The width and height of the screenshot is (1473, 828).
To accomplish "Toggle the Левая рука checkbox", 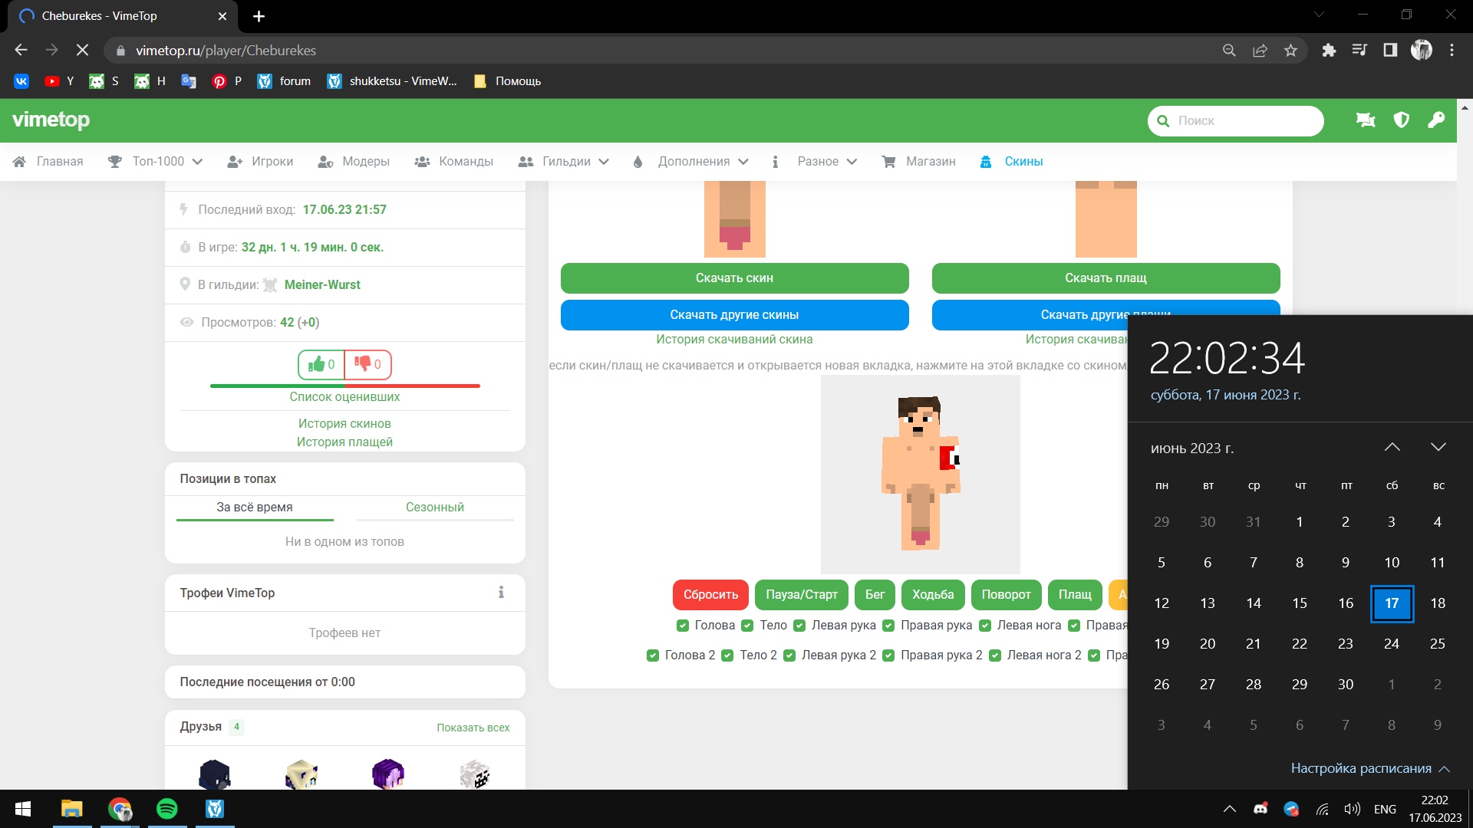I will pyautogui.click(x=799, y=626).
